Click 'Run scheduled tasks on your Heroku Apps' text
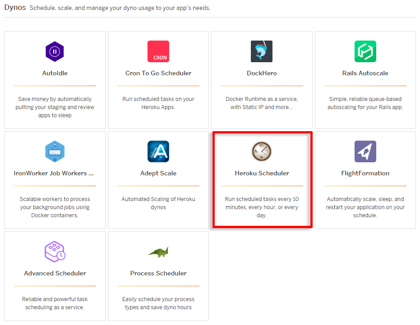Viewport: 420px width, 325px height. 158,103
